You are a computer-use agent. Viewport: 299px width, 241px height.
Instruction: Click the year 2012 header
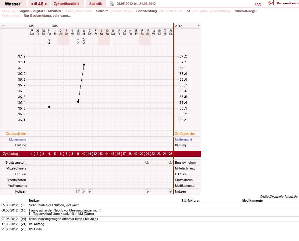[179, 26]
